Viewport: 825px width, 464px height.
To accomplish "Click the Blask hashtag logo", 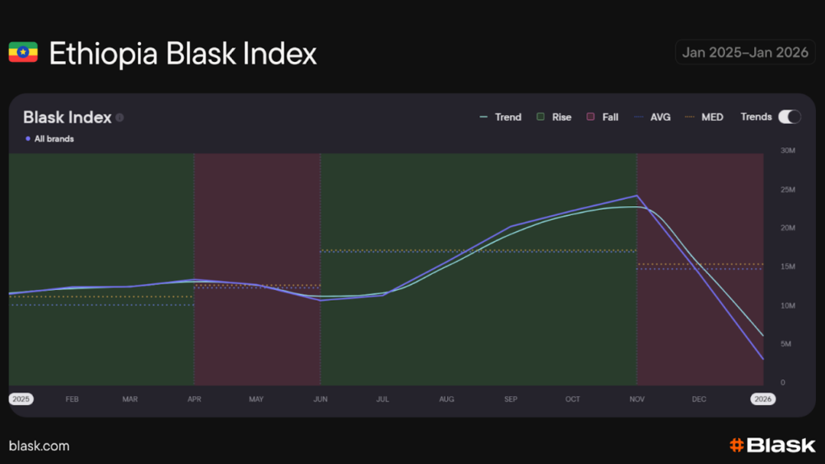I will [x=736, y=445].
